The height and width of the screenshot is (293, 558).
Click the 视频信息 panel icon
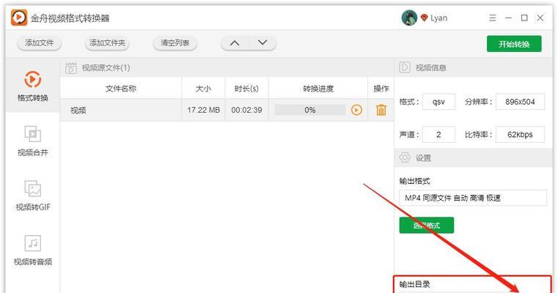405,67
